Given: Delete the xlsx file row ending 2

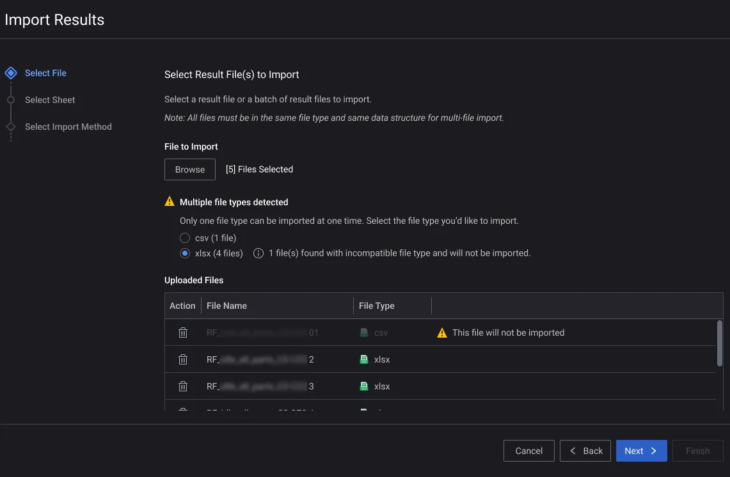Looking at the screenshot, I should pos(183,359).
